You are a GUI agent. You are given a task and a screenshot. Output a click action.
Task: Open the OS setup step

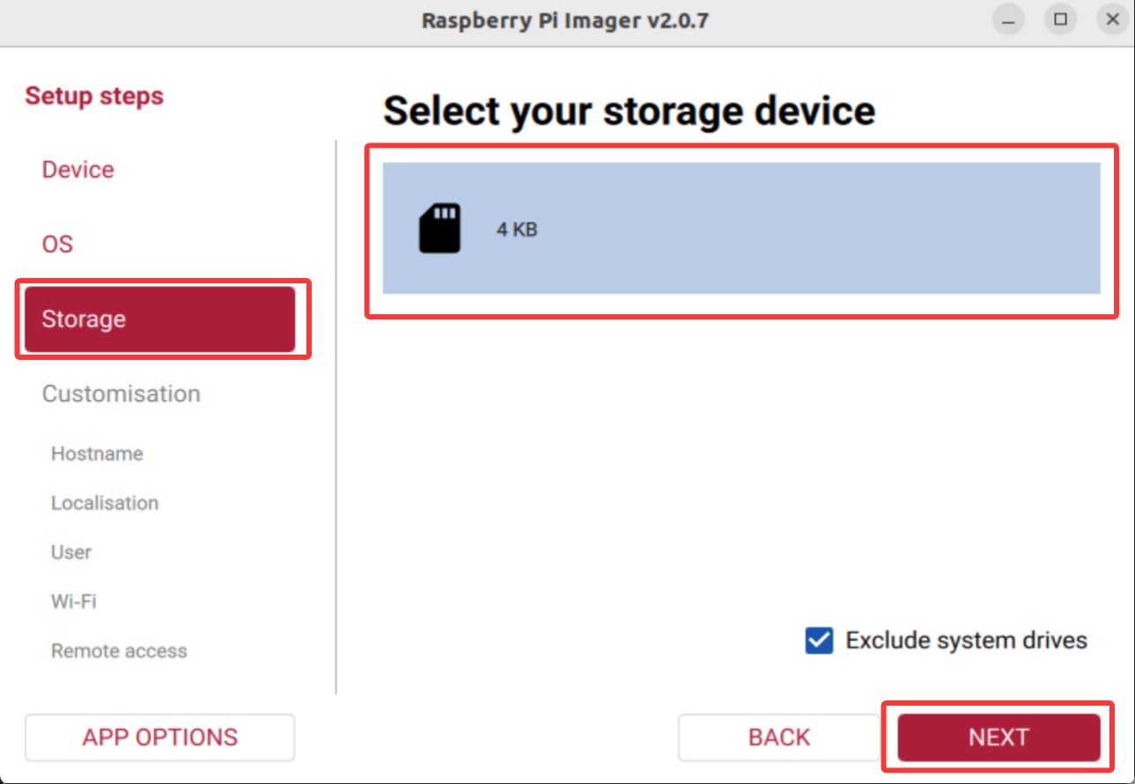58,244
